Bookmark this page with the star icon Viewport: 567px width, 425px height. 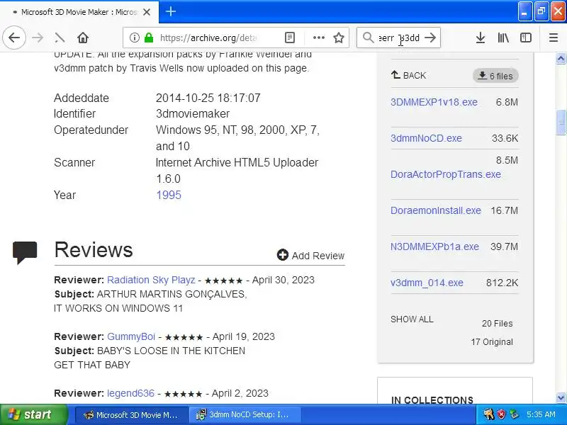(x=339, y=38)
